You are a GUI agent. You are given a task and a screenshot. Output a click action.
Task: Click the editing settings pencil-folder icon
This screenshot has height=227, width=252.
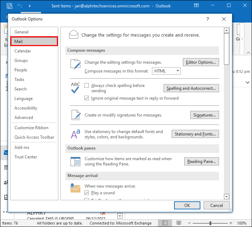pos(75,64)
